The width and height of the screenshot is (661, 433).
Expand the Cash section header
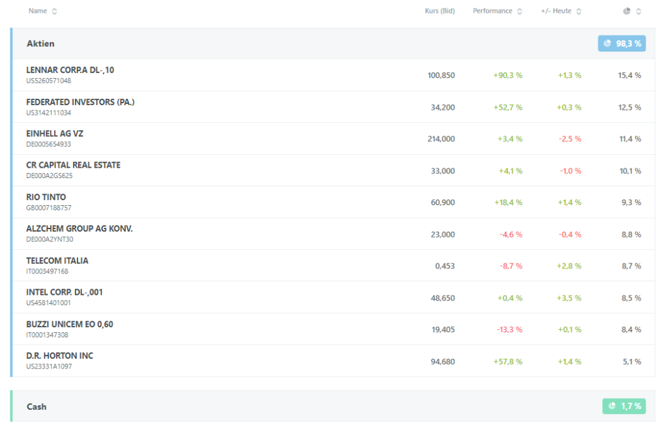coord(333,406)
